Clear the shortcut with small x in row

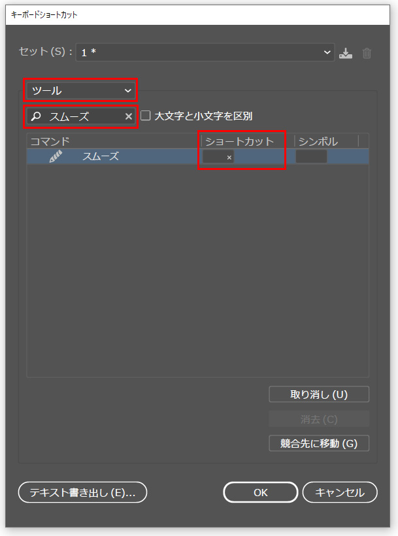[229, 158]
